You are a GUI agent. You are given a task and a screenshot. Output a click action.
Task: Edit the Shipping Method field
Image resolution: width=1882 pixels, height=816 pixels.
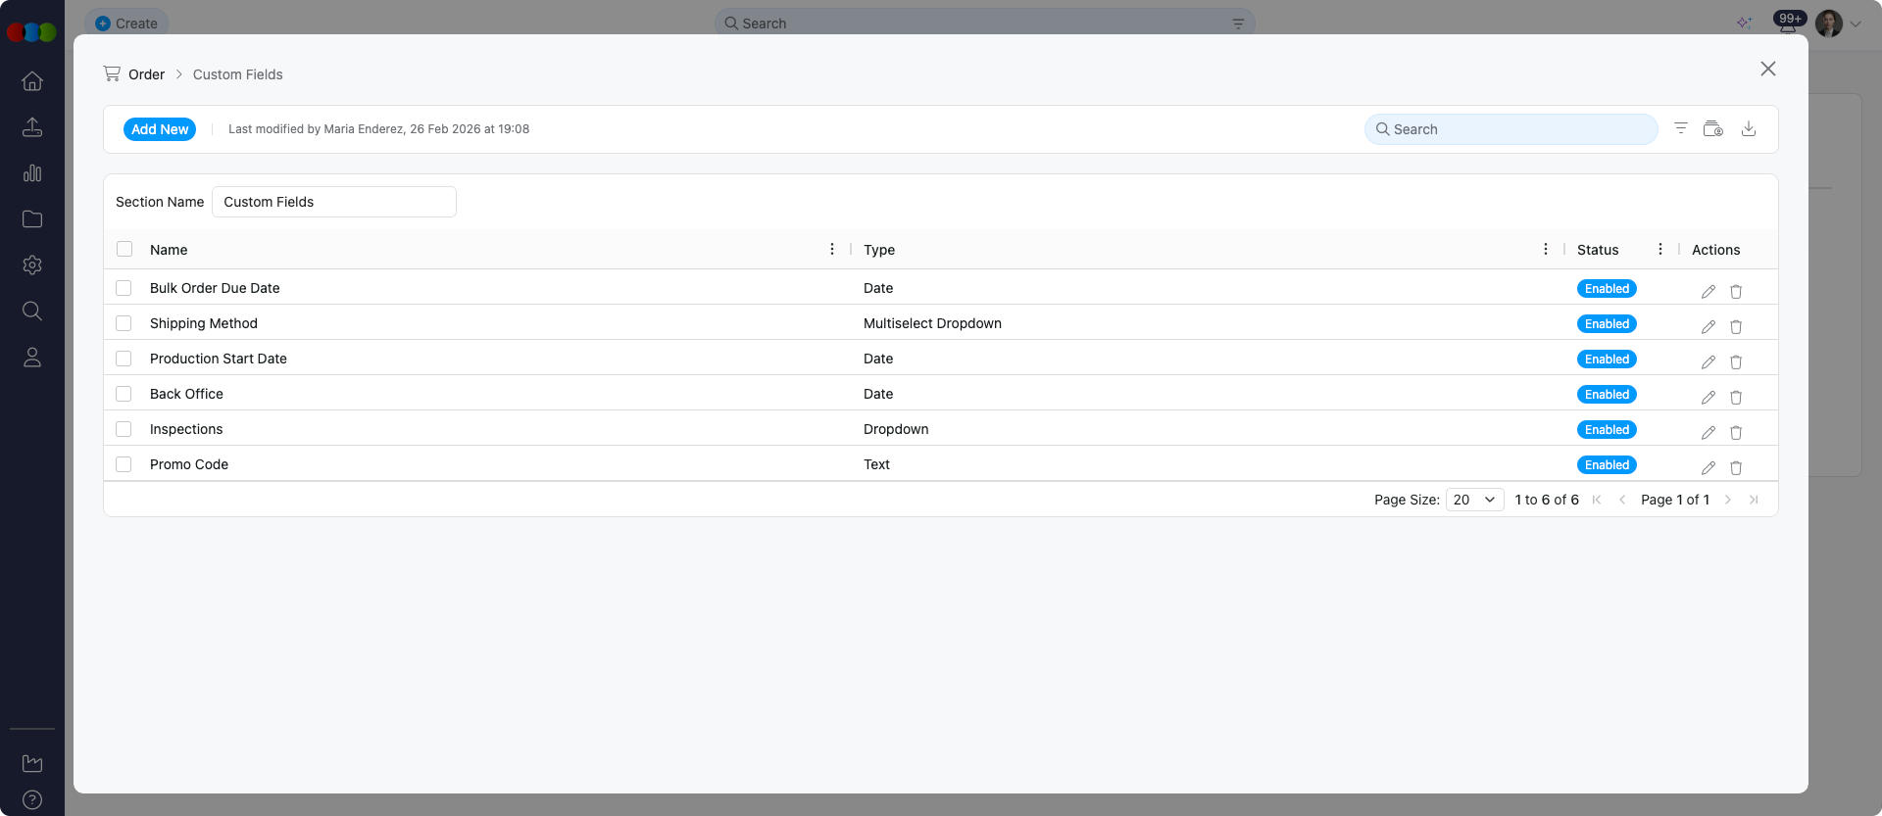click(x=1709, y=327)
